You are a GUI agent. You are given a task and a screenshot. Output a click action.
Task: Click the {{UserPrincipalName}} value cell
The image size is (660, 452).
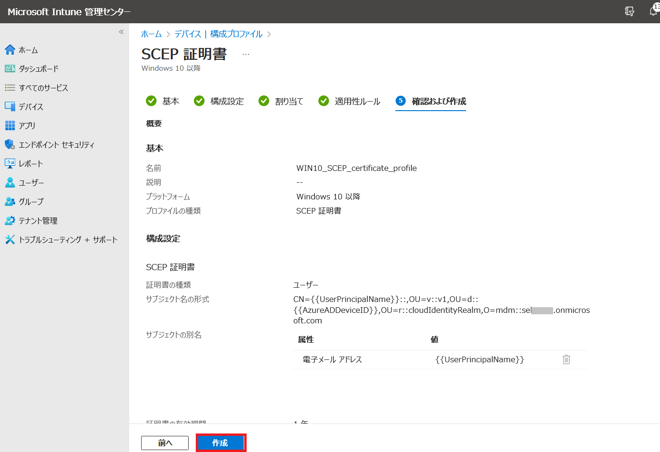[480, 359]
